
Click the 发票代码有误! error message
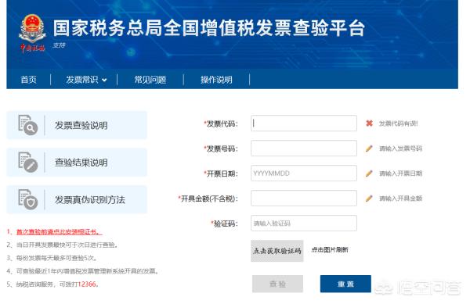(x=398, y=123)
